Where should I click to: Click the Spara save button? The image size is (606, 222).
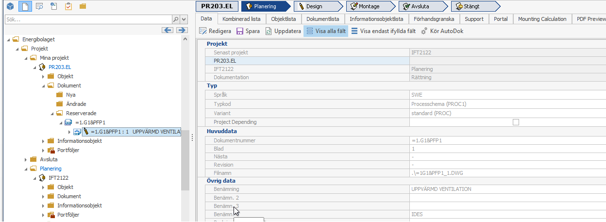(x=248, y=31)
